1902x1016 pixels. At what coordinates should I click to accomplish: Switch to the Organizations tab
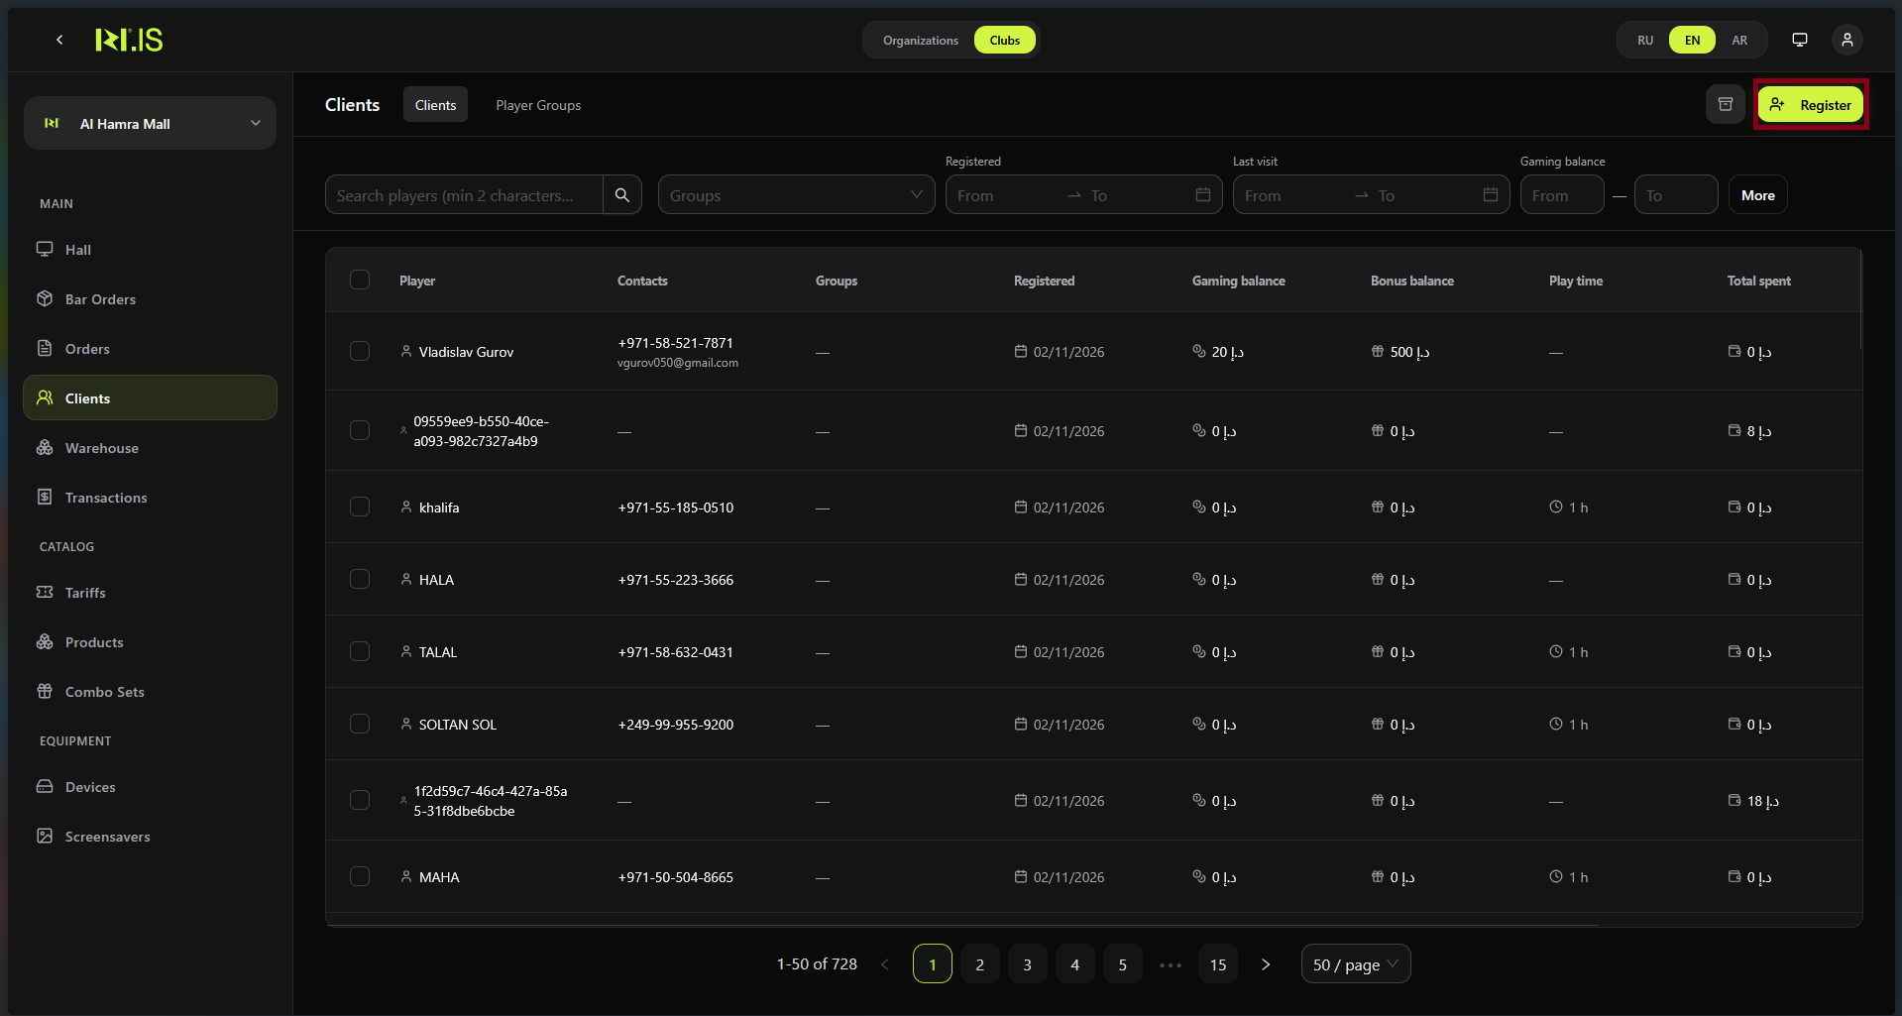point(920,41)
